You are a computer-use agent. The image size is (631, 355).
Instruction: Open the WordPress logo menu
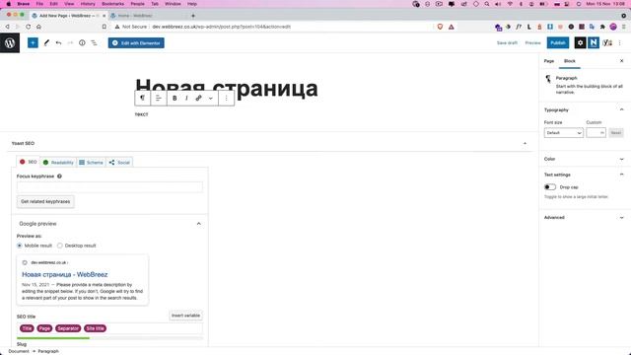pos(10,42)
